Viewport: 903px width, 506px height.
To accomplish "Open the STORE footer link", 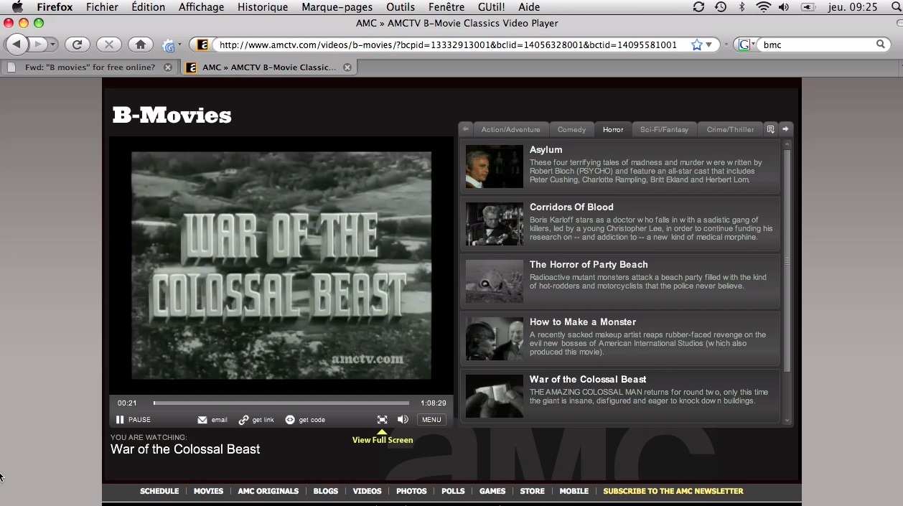I will pyautogui.click(x=533, y=491).
